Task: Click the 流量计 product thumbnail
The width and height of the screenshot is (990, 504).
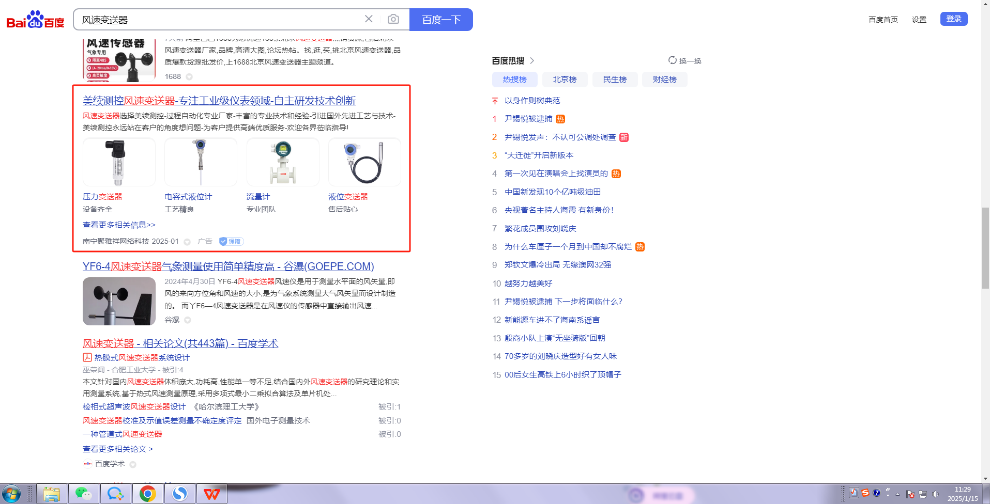Action: 283,162
